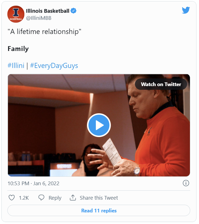The height and width of the screenshot is (224, 199).
Task: Open the @IlliniMBB handle
Action: click(x=39, y=18)
